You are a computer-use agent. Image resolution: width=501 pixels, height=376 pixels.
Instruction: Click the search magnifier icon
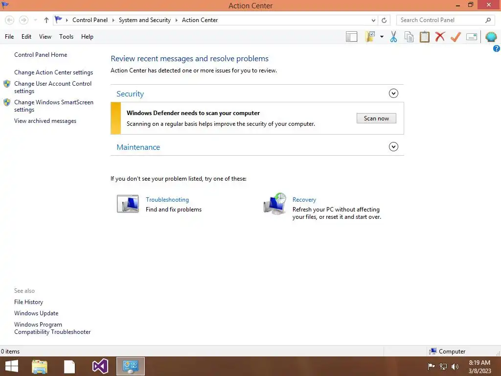488,20
